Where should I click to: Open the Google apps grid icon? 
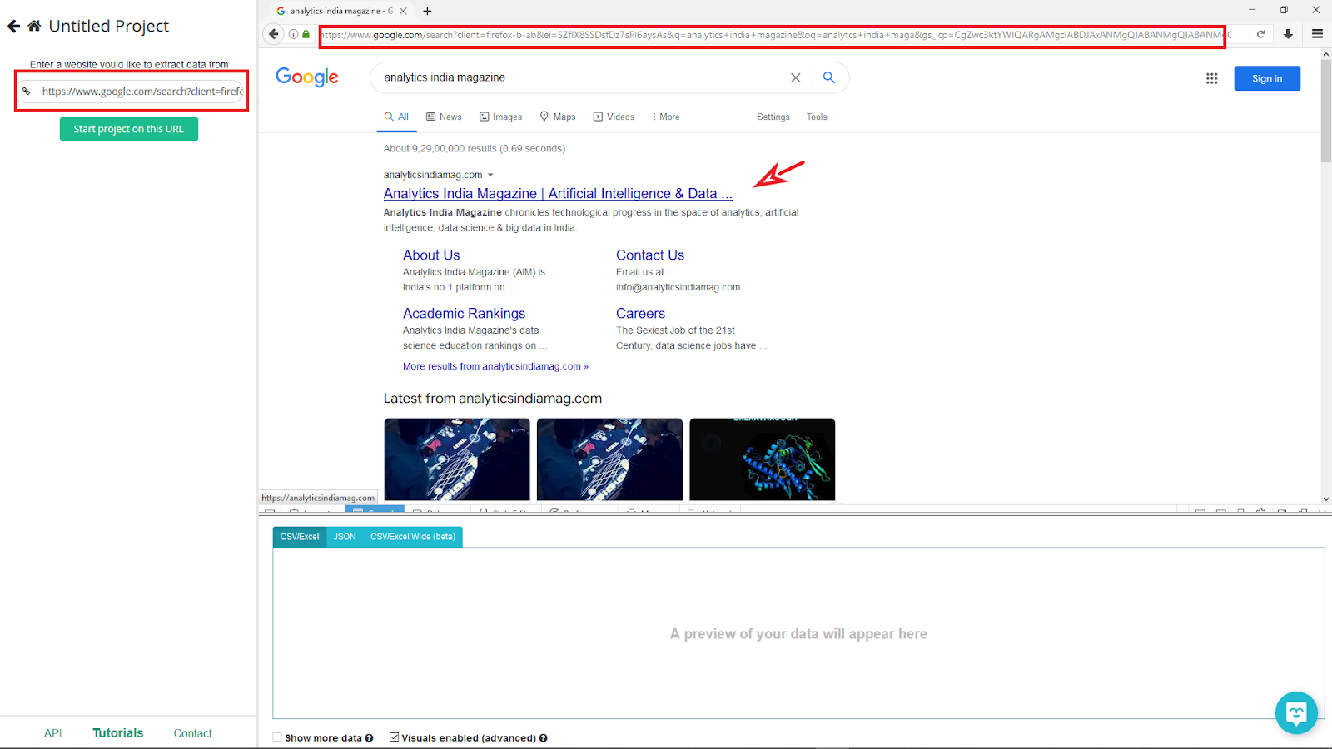pyautogui.click(x=1212, y=78)
